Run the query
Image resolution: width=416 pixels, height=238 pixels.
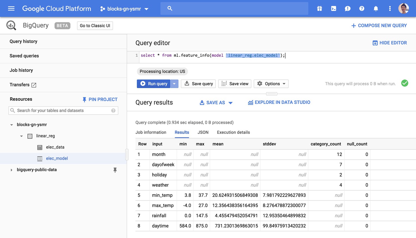click(154, 84)
